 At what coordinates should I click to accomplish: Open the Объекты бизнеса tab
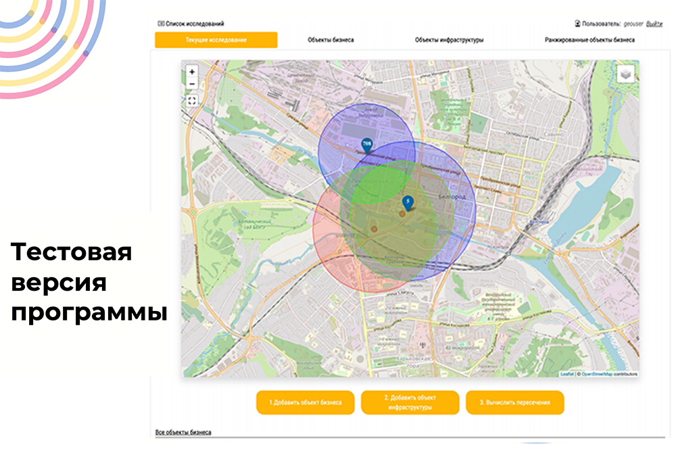331,40
